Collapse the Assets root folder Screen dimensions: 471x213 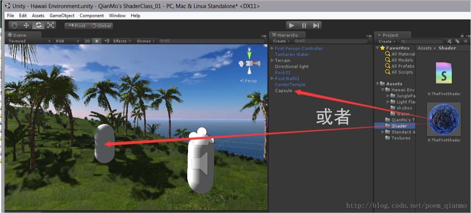[x=378, y=84]
